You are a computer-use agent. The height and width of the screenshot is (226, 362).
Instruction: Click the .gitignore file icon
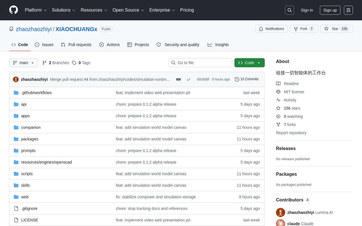[16, 208]
